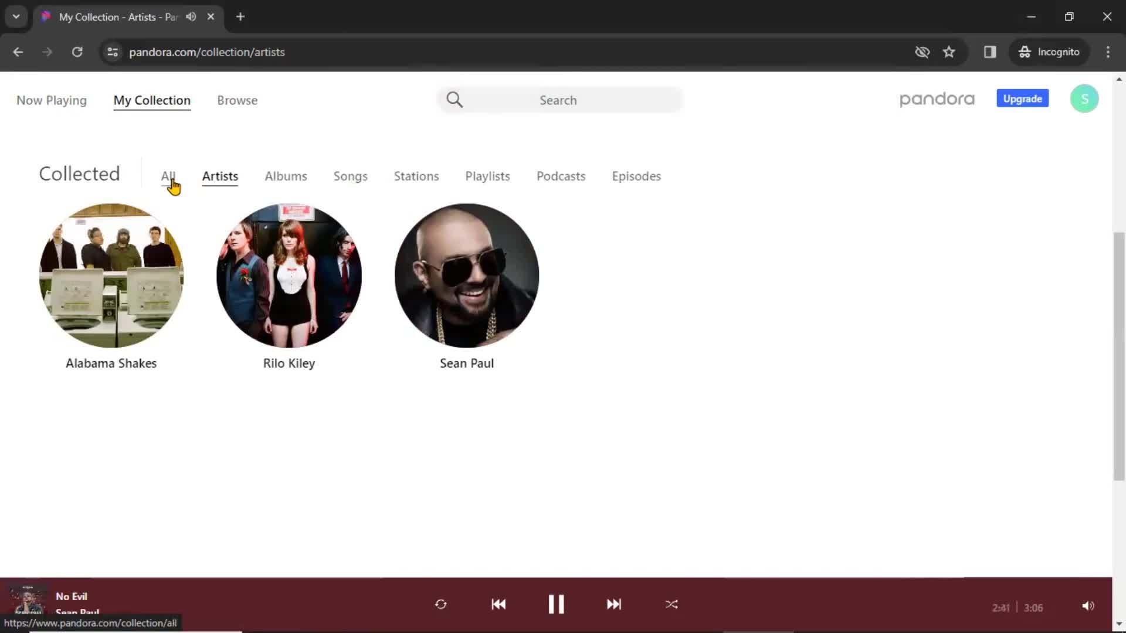Click the now playing album art
The height and width of the screenshot is (633, 1126).
tap(28, 600)
